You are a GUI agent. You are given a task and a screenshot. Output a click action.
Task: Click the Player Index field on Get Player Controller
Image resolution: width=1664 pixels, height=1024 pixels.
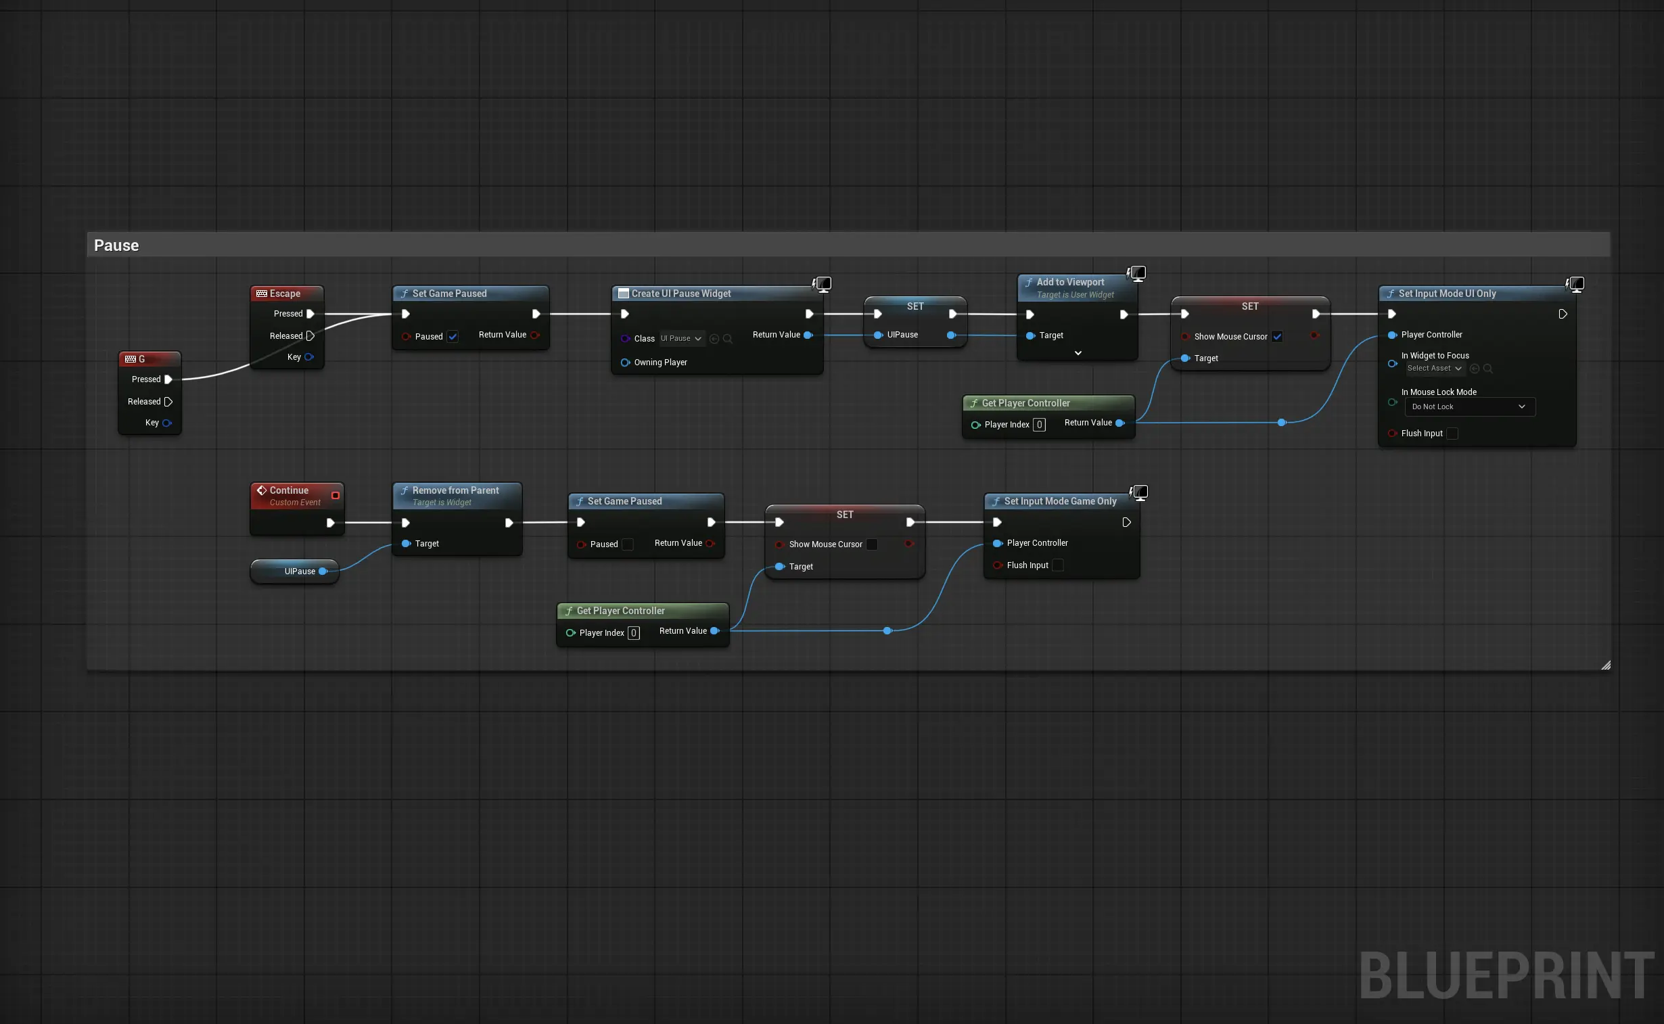[1039, 425]
